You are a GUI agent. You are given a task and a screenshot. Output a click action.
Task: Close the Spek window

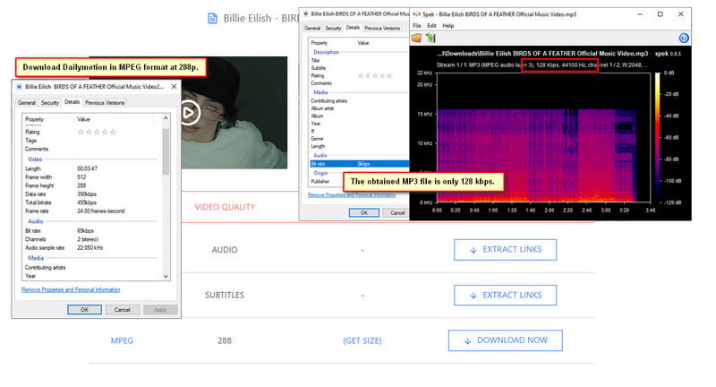coord(681,14)
